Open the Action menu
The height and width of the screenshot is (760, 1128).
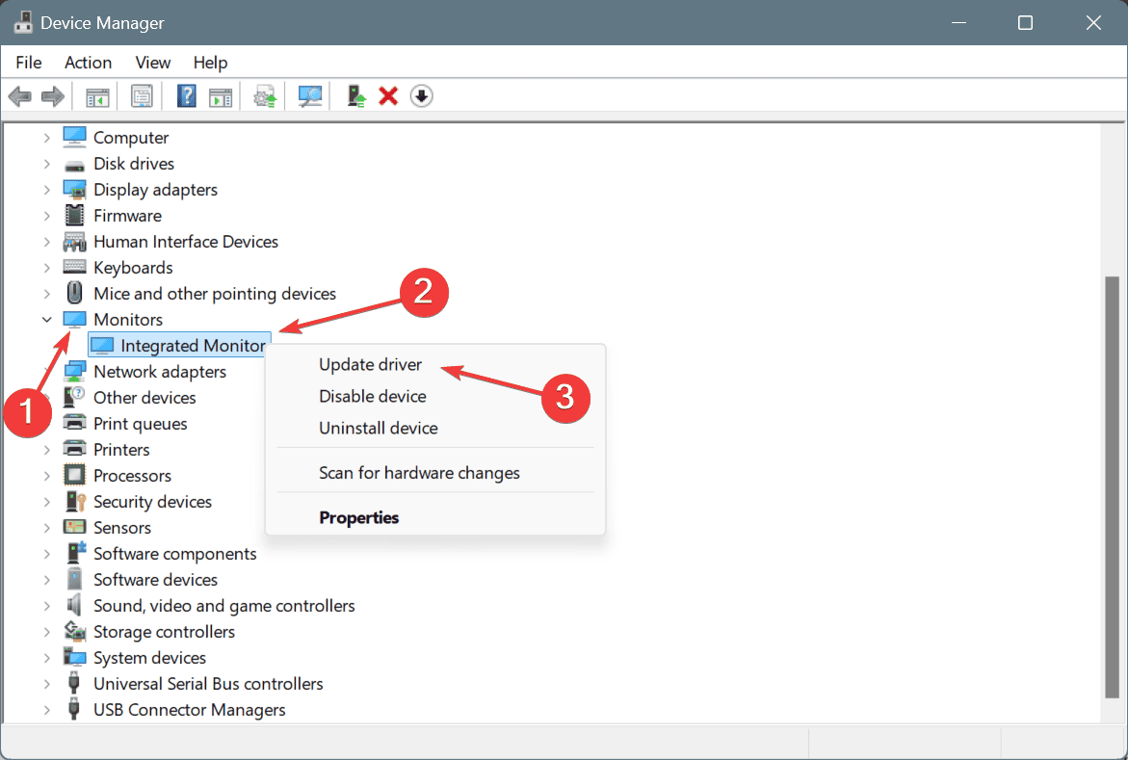(88, 63)
